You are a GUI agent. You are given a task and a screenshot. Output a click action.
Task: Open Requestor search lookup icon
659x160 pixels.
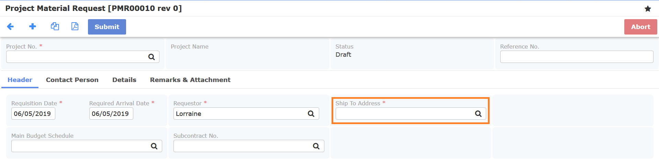(311, 114)
